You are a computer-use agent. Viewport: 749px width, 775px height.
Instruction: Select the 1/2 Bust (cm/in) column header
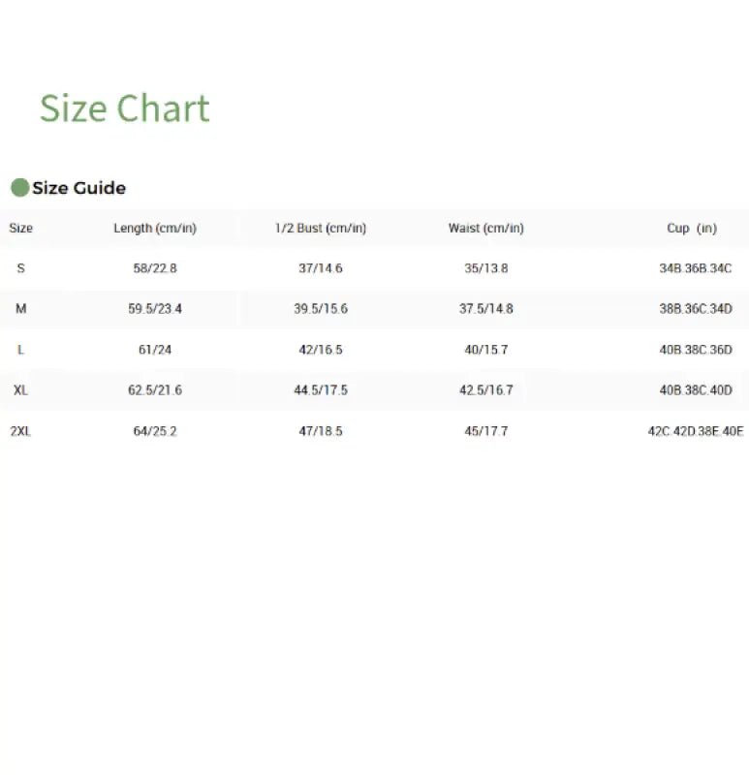pos(321,229)
